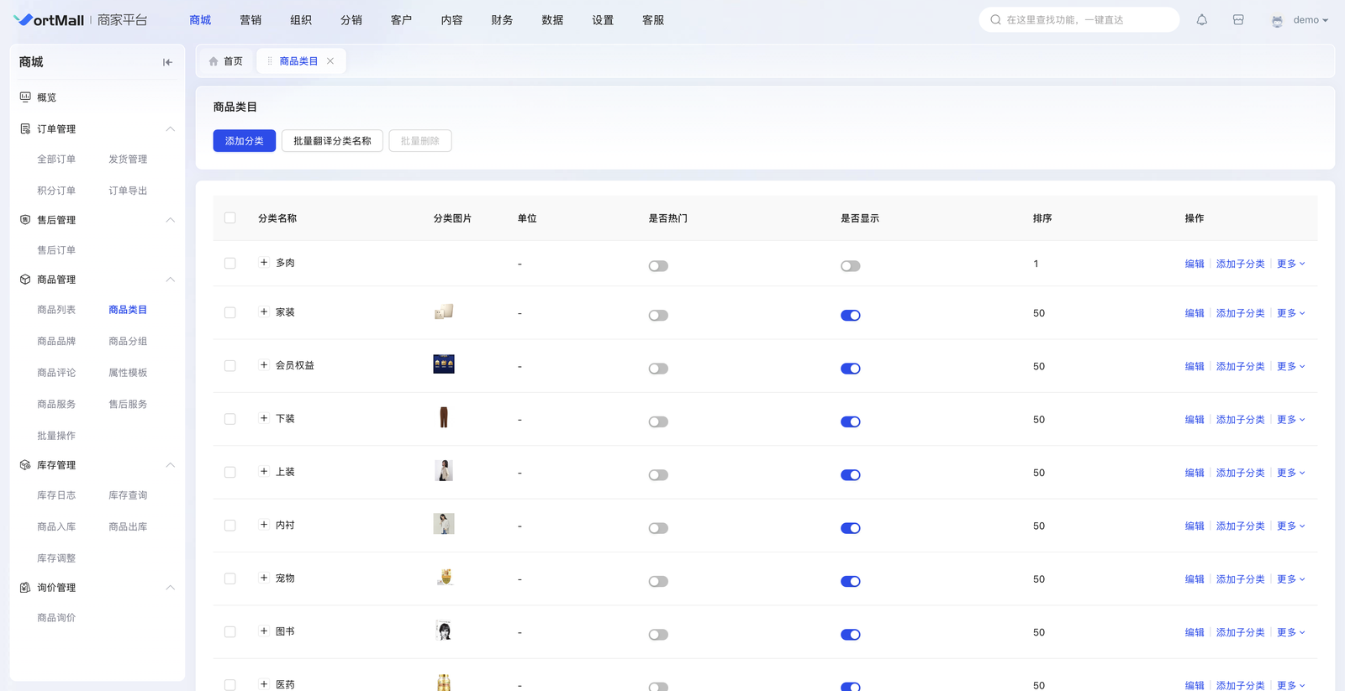This screenshot has height=691, width=1345.
Task: Open the 营销 top menu
Action: [x=251, y=20]
